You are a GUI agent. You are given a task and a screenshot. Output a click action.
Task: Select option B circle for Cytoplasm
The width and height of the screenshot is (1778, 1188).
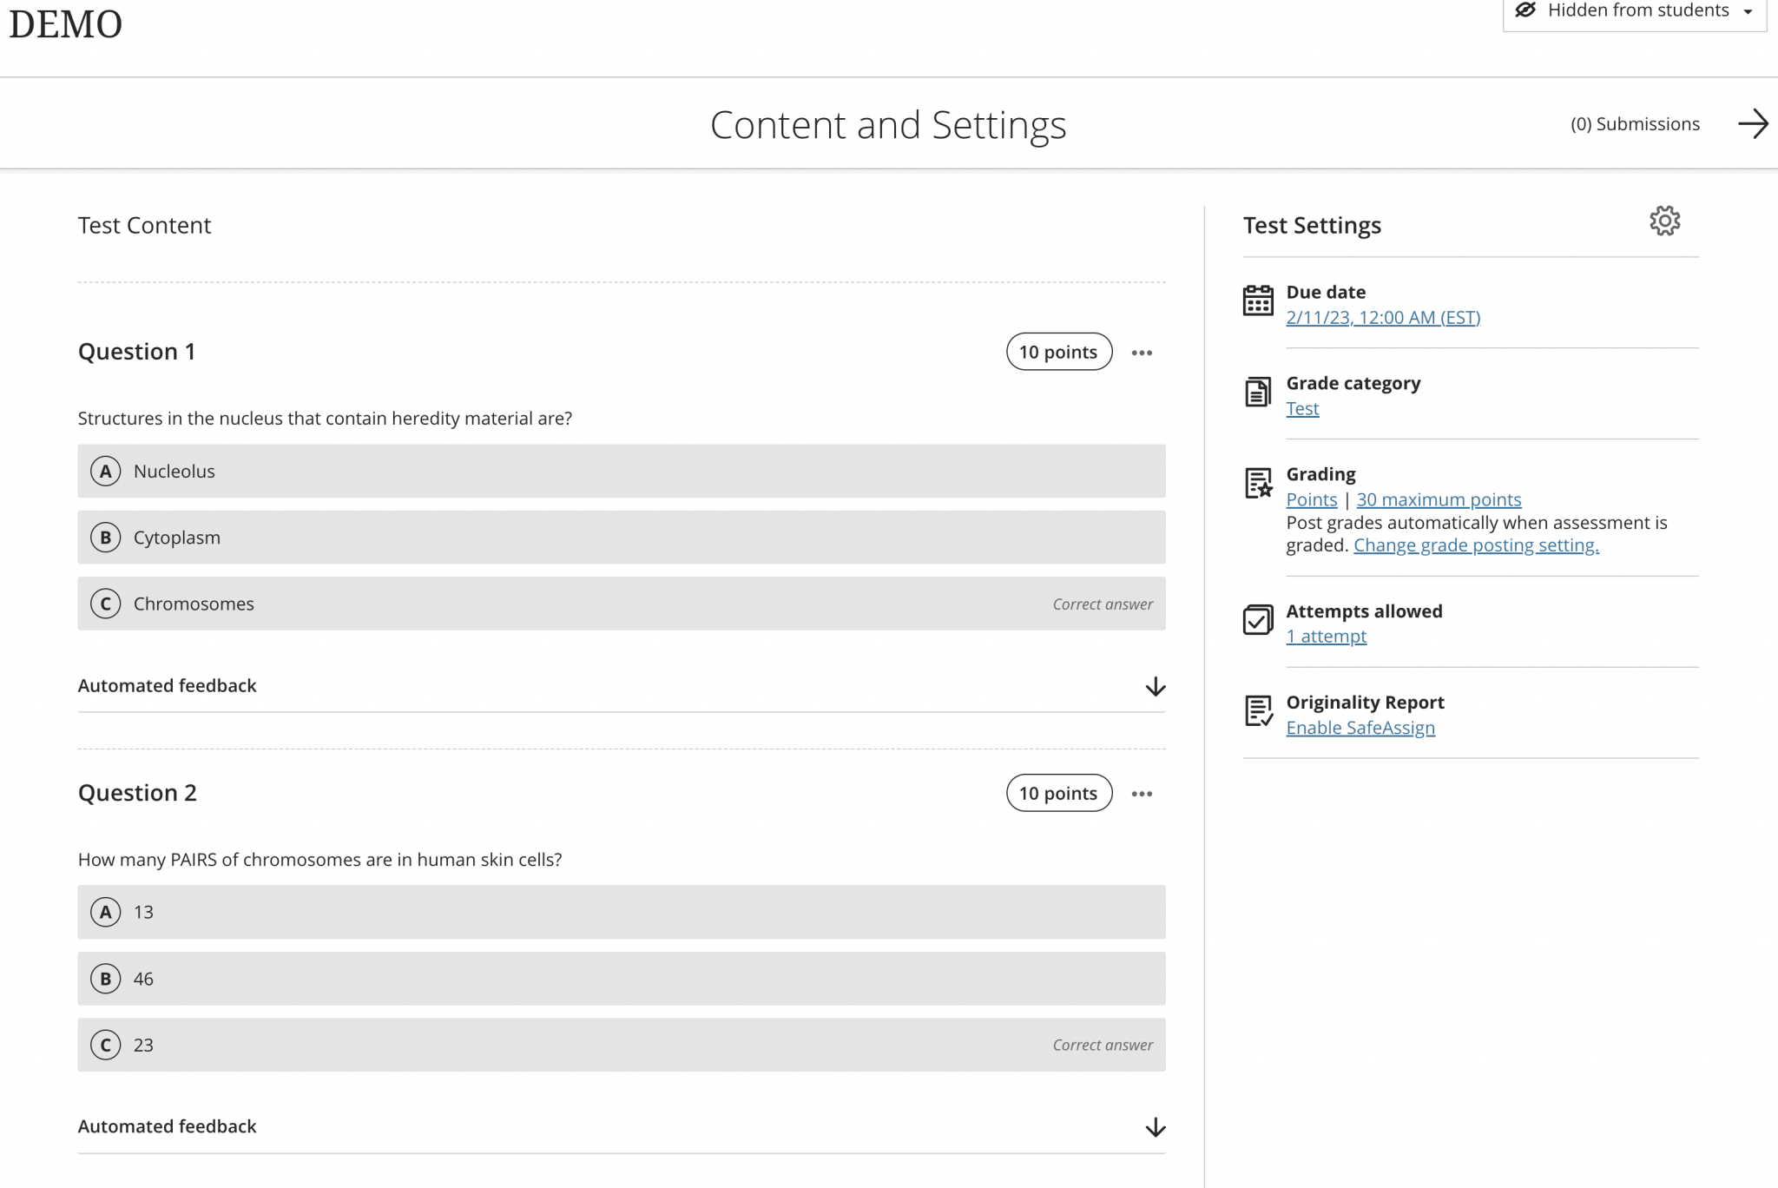click(x=106, y=538)
